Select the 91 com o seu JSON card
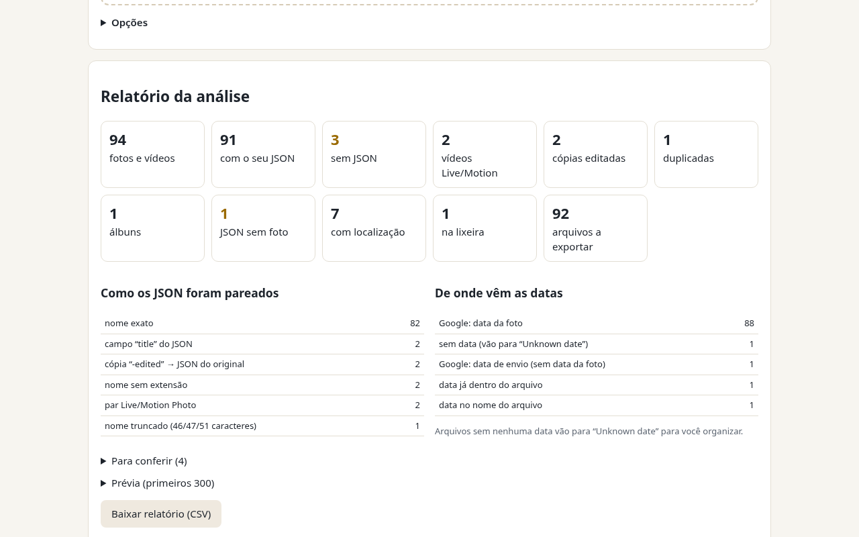Viewport: 859px width, 537px height. (x=263, y=154)
